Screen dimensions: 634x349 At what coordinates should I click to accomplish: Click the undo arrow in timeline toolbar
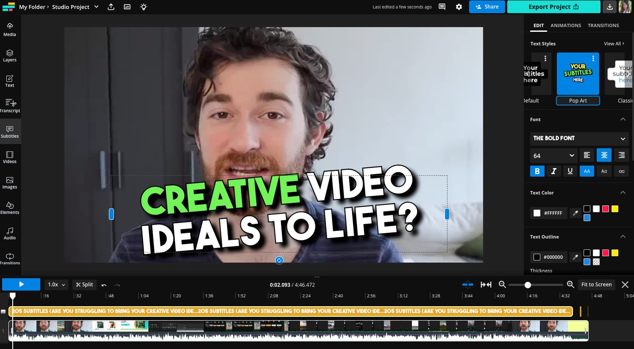(104, 285)
